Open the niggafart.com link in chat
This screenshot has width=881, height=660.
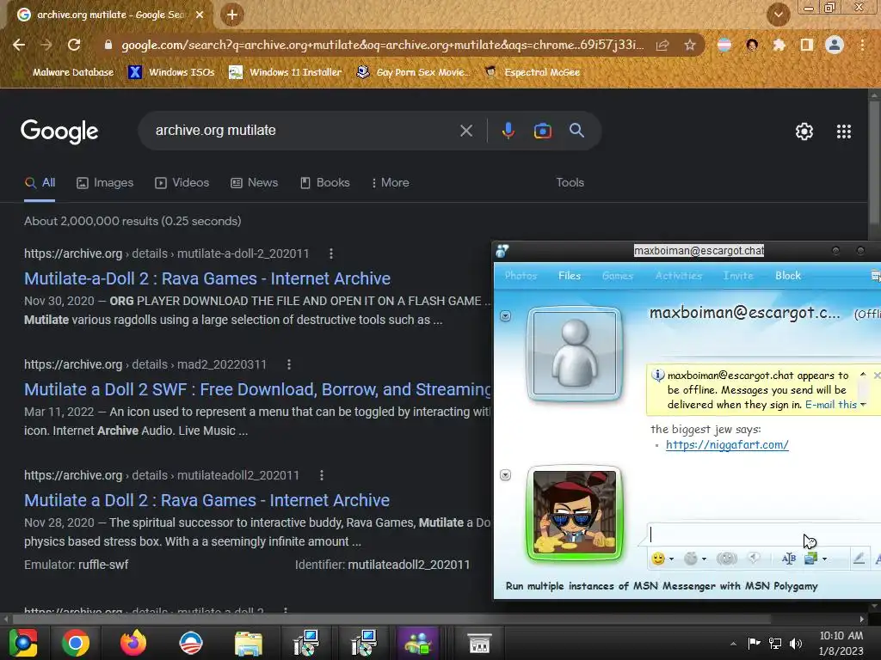727,445
